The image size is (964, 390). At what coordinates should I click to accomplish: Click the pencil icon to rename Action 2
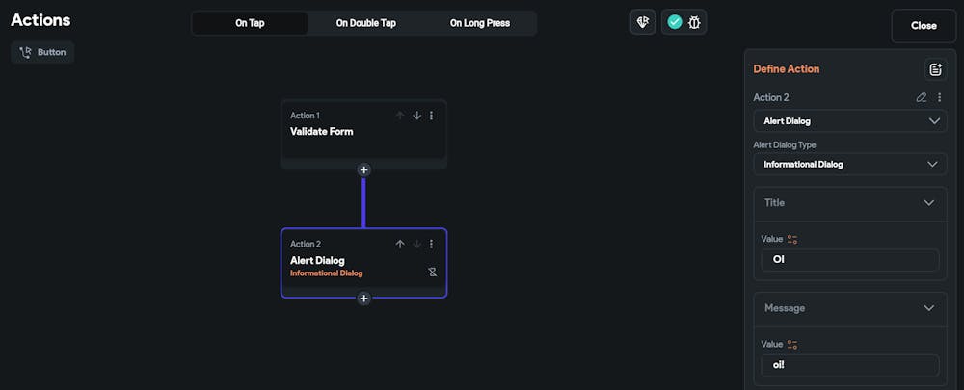pos(922,97)
